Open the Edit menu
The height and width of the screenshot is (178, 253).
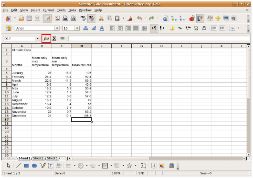pyautogui.click(x=14, y=10)
